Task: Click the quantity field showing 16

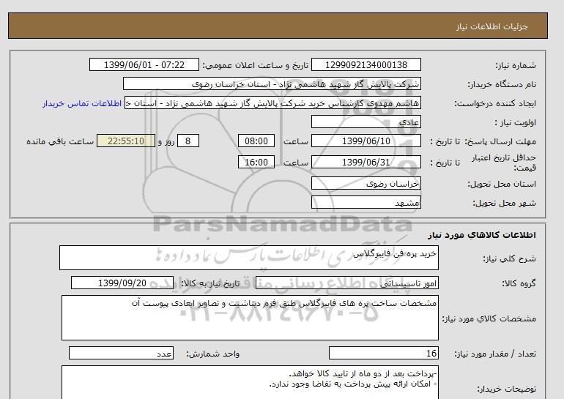Action: 384,354
